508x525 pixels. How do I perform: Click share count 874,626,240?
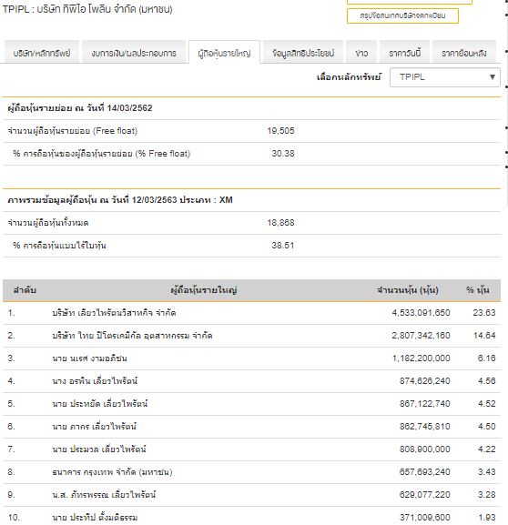424,381
